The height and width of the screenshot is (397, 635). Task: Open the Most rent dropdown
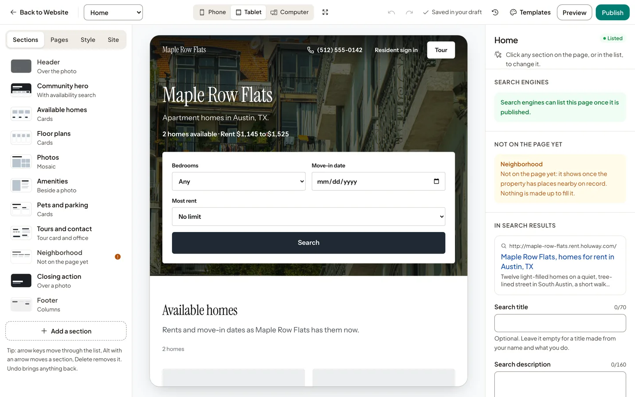(x=309, y=217)
